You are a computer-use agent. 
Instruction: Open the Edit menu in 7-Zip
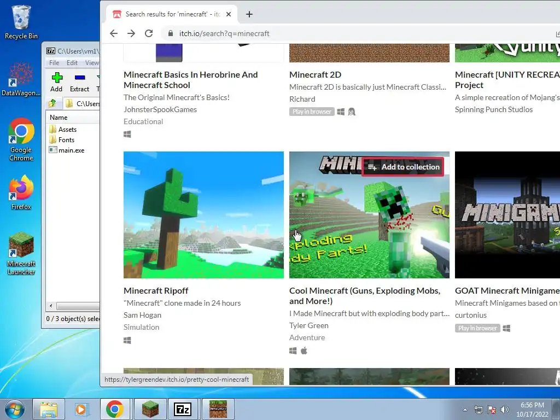point(72,63)
